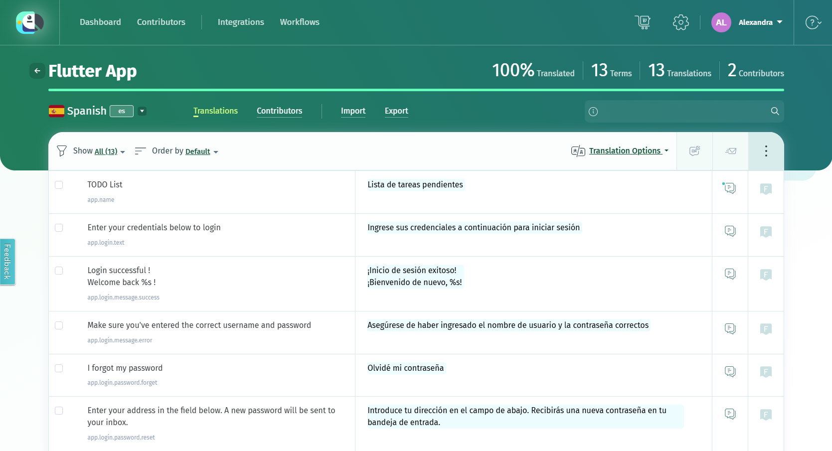
Task: Toggle fuzzy flag on password reset row
Action: click(766, 415)
